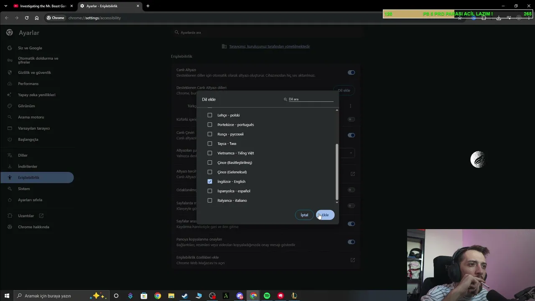
Task: Toggle the Küfürlü içerik switch
Action: point(351,119)
